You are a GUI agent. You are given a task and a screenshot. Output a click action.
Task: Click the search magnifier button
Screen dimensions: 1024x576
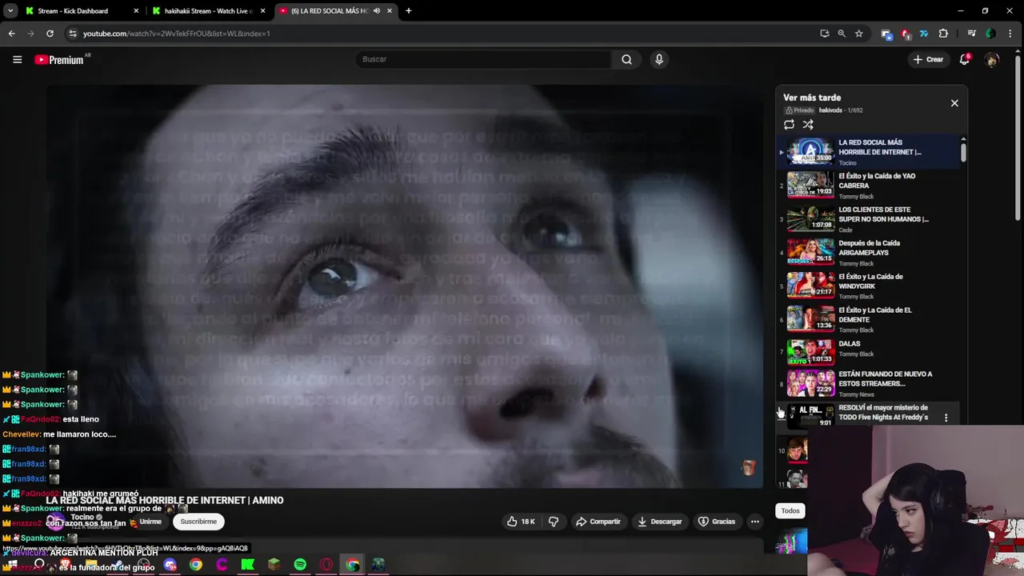(626, 59)
